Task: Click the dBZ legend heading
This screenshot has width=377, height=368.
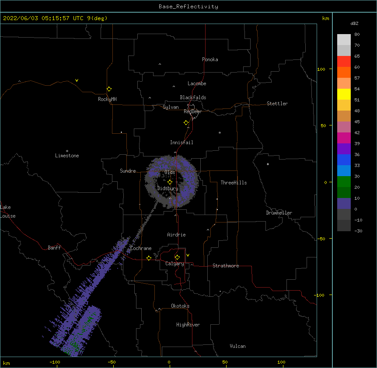Action: click(x=354, y=23)
